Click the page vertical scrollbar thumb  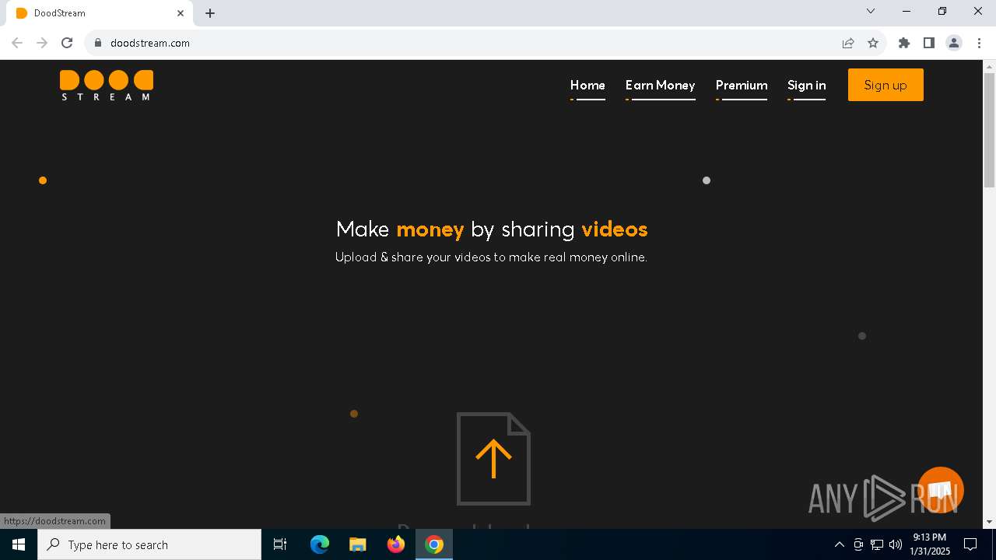click(989, 130)
